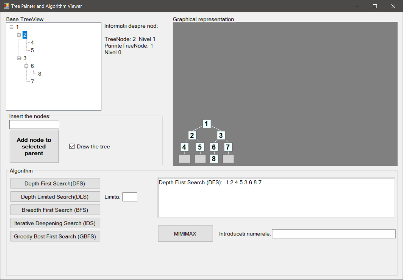
Task: Click graph node 4 in graphical representation
Action: point(184,147)
